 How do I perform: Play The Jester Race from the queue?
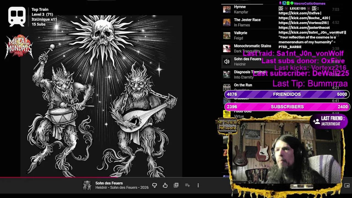click(247, 20)
